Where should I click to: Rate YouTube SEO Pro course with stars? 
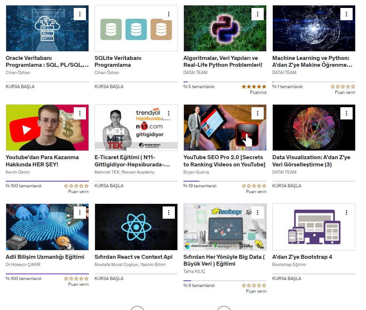[x=254, y=186]
